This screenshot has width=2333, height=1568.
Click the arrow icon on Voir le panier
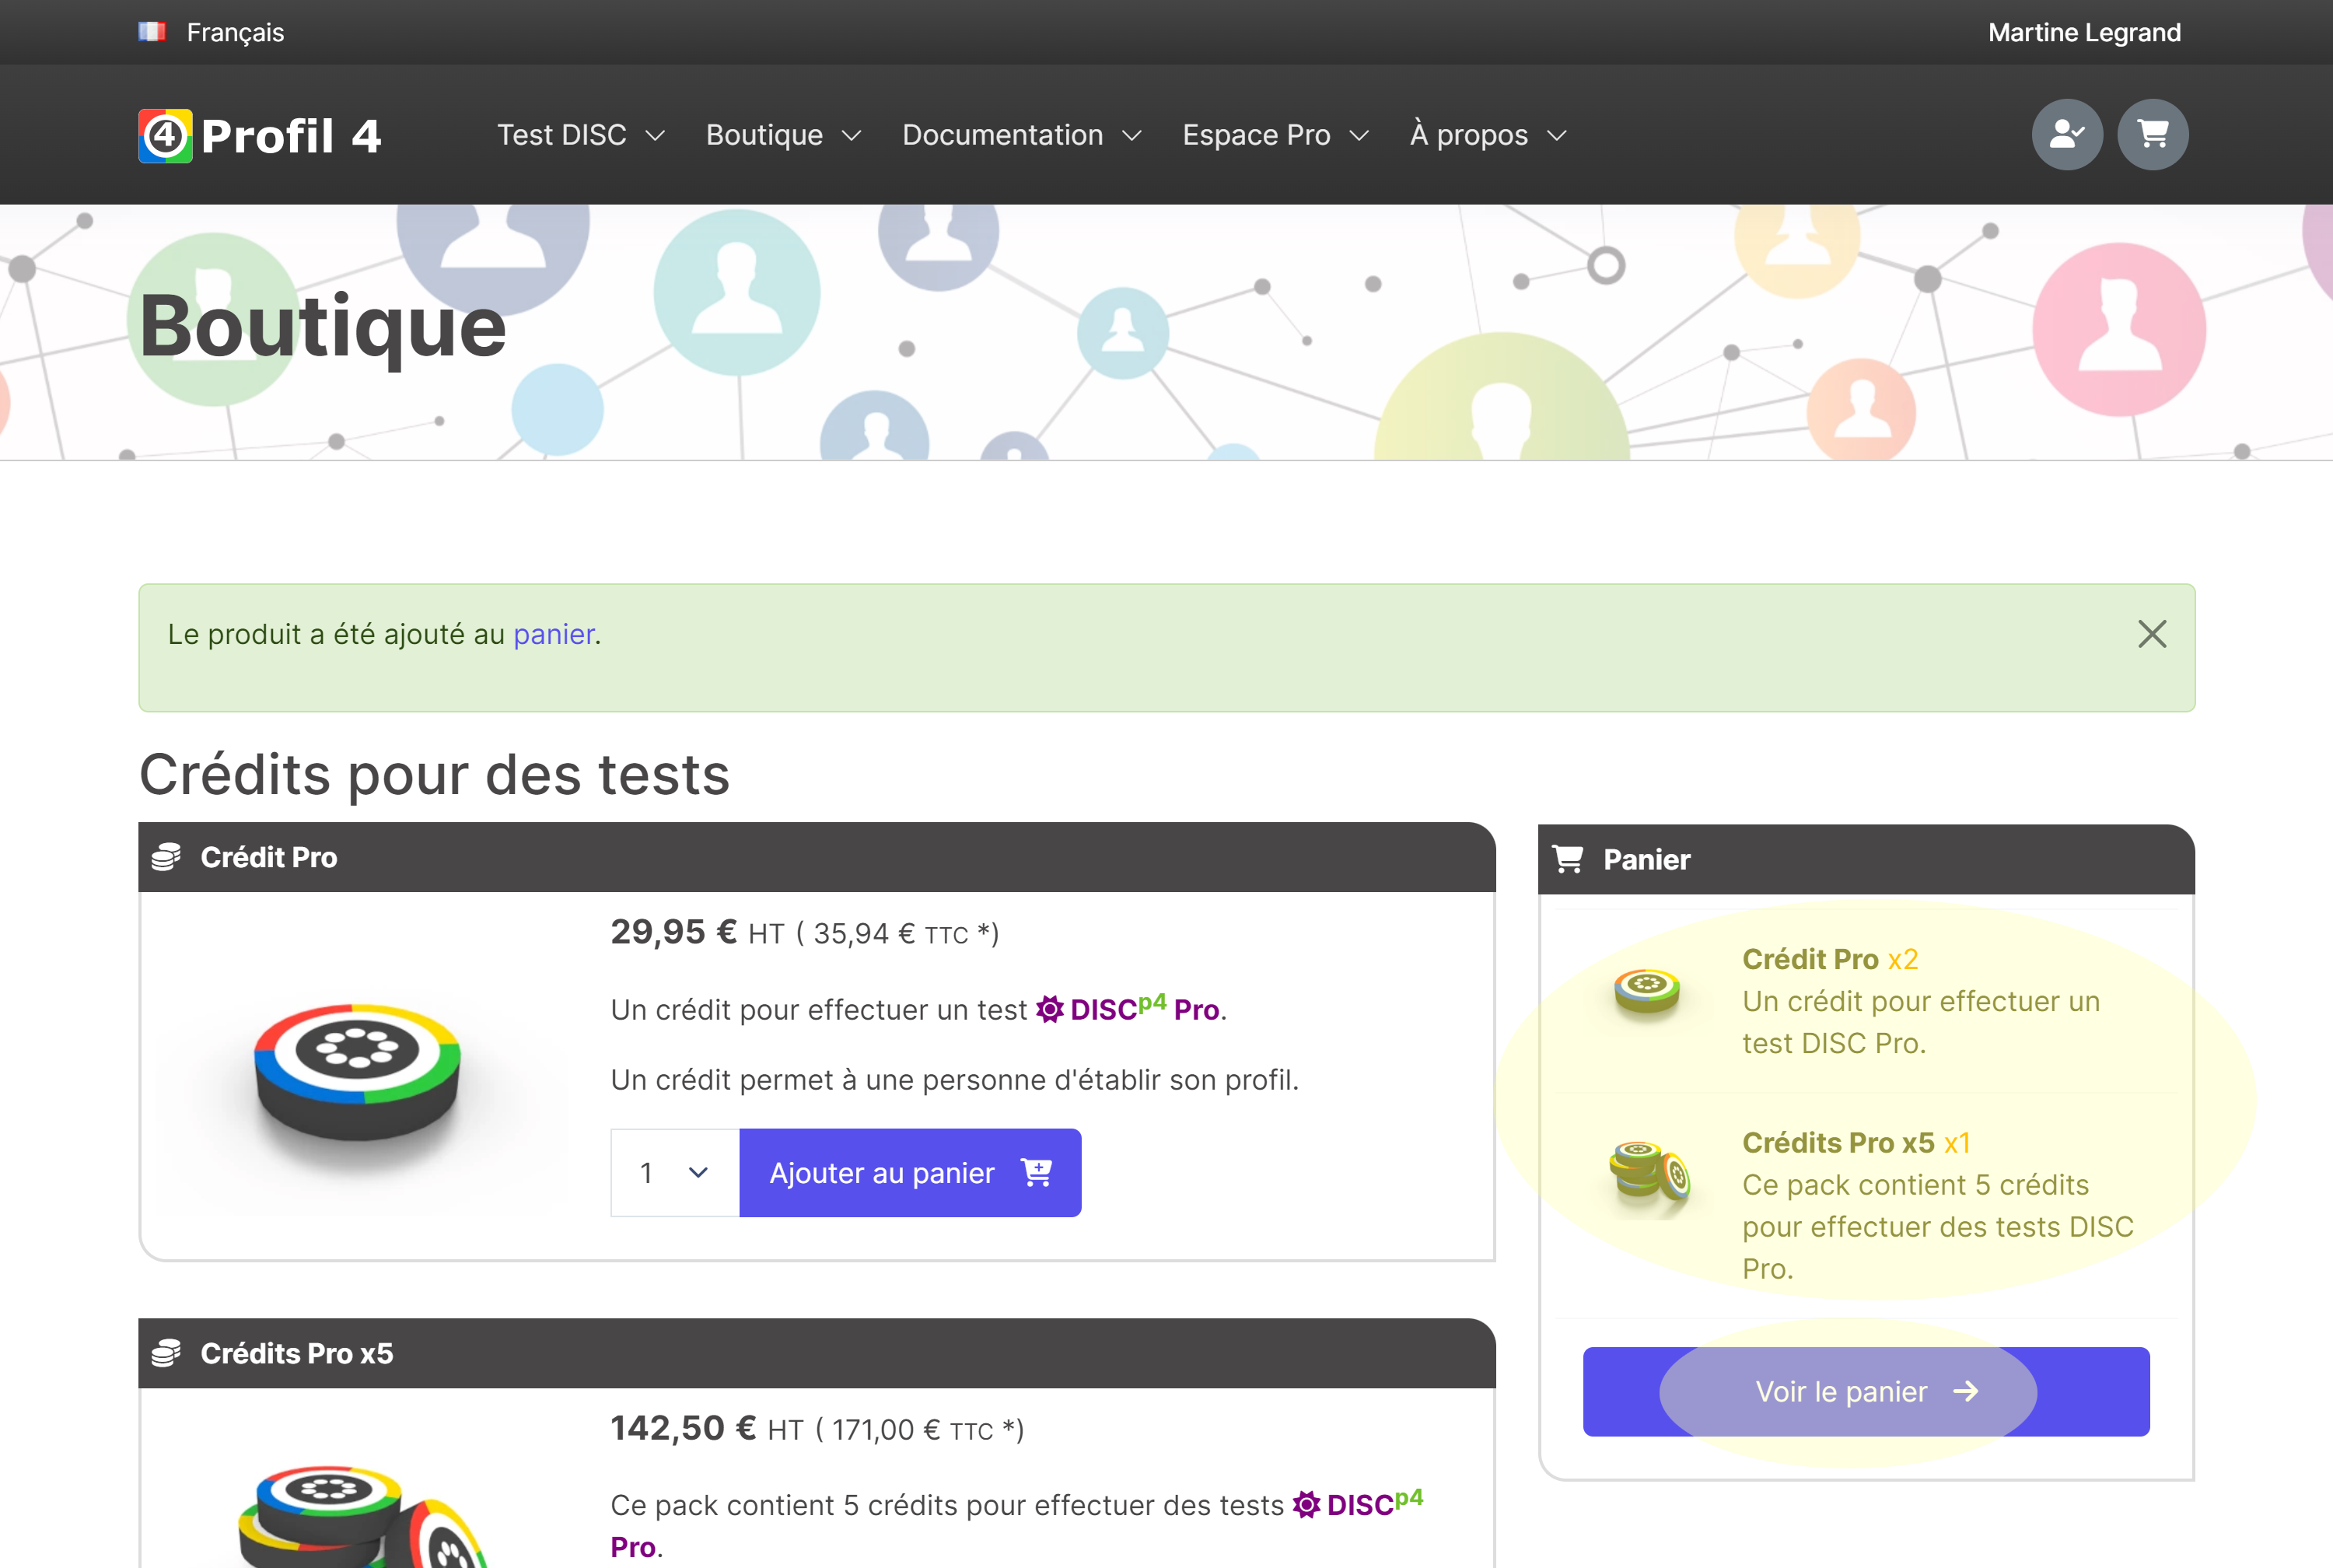pyautogui.click(x=1965, y=1391)
